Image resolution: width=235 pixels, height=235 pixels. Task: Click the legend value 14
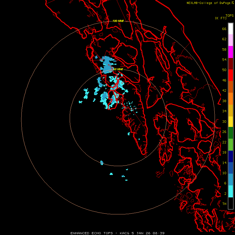point(224,163)
